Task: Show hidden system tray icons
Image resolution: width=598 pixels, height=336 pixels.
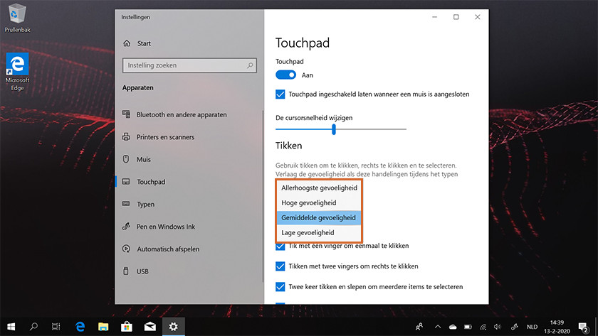Action: pos(438,327)
